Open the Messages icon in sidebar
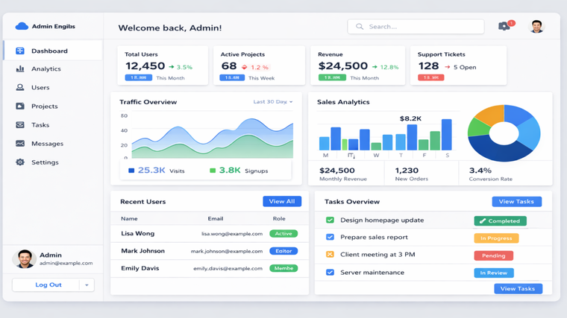567x318 pixels. 20,144
